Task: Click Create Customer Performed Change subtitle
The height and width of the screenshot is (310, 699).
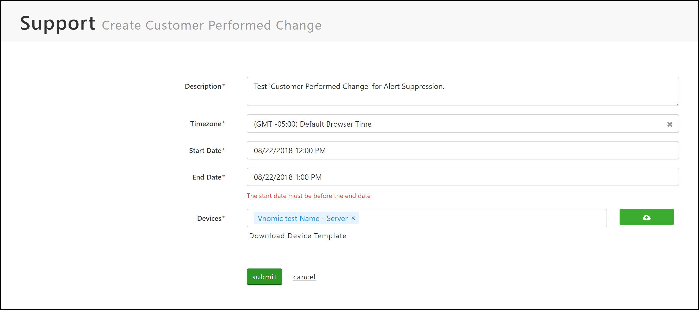Action: pos(212,25)
